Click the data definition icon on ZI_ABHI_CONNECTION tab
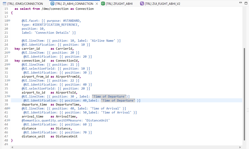 click(x=52, y=4)
